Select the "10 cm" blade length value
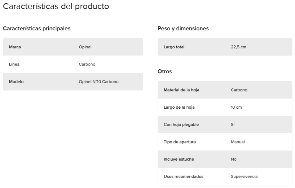295x188 pixels. [236, 107]
